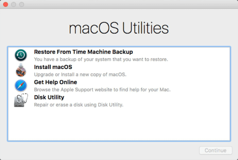Click the Time Machine clock icon
Viewport: 238px width, 160px height.
click(x=21, y=55)
